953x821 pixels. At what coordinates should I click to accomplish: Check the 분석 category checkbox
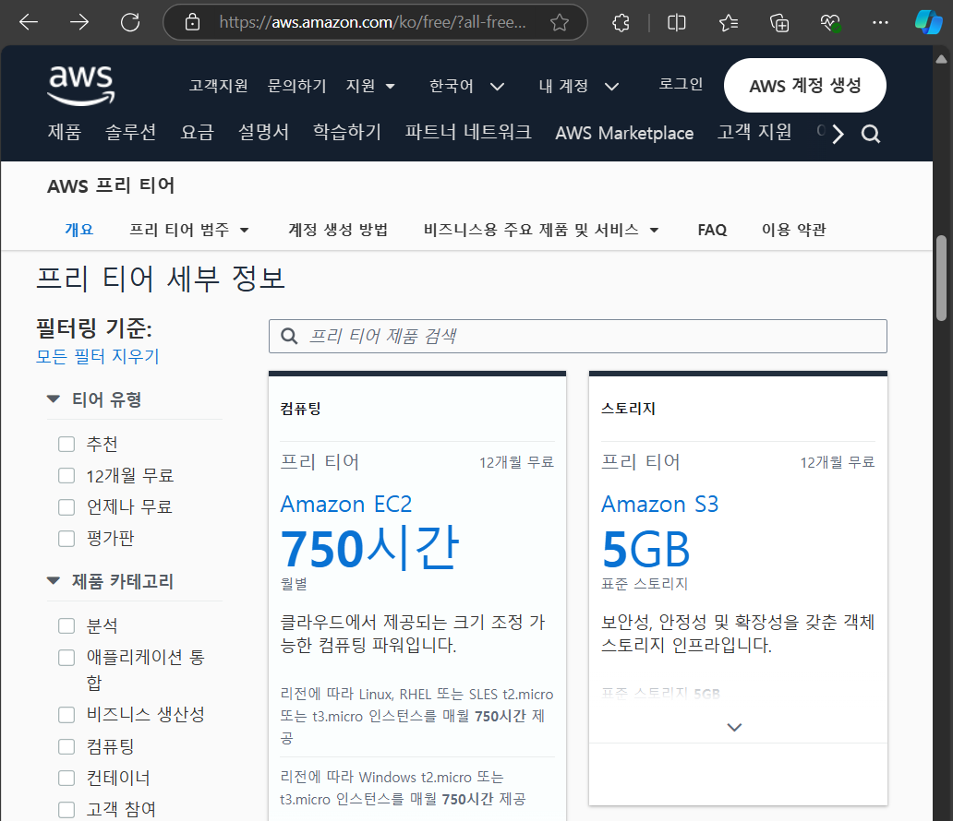point(66,626)
